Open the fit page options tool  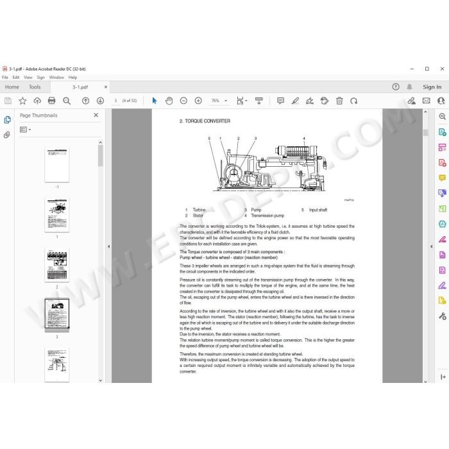241,101
